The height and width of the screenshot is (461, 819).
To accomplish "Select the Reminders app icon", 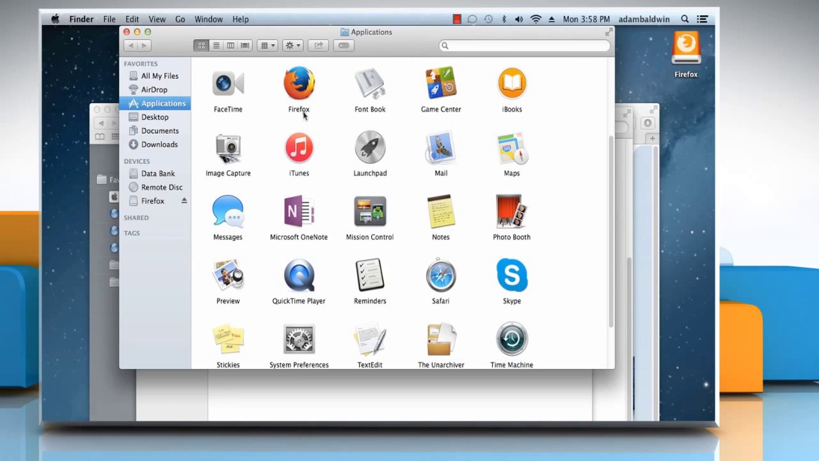I will (370, 276).
